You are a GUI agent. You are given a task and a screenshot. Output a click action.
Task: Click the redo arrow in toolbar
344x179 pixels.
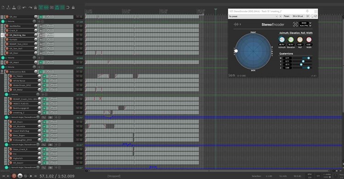coord(30,7)
